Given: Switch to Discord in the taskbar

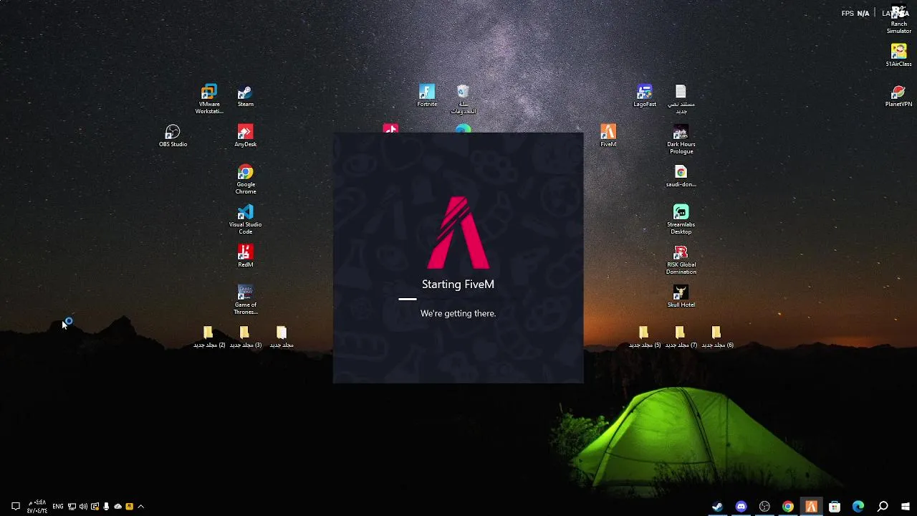Looking at the screenshot, I should [741, 507].
